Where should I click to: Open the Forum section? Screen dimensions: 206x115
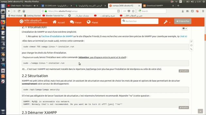76,22
